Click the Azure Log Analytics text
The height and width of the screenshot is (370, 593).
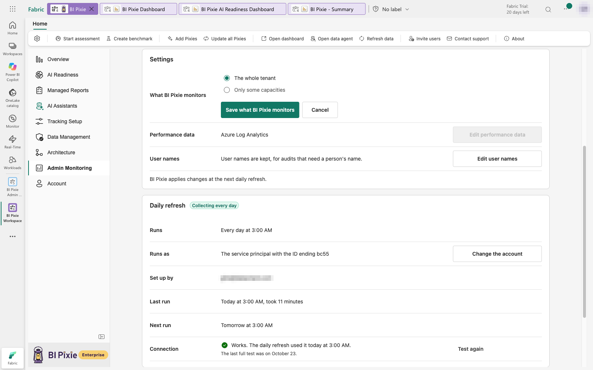click(x=245, y=135)
